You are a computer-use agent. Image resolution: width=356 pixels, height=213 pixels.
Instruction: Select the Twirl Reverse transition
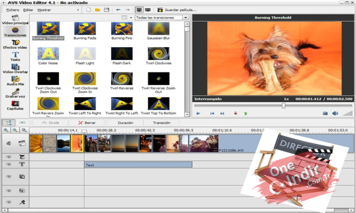click(x=122, y=81)
